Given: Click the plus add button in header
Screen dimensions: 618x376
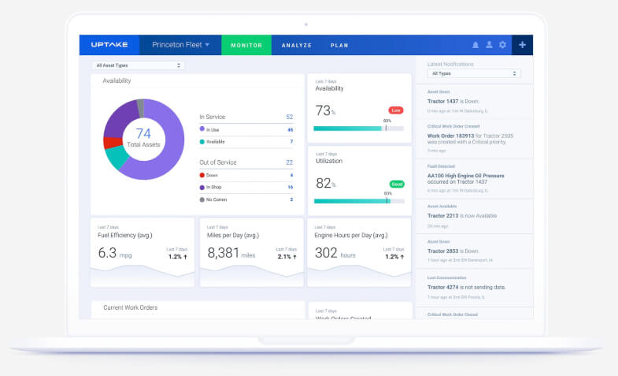Looking at the screenshot, I should click(522, 45).
